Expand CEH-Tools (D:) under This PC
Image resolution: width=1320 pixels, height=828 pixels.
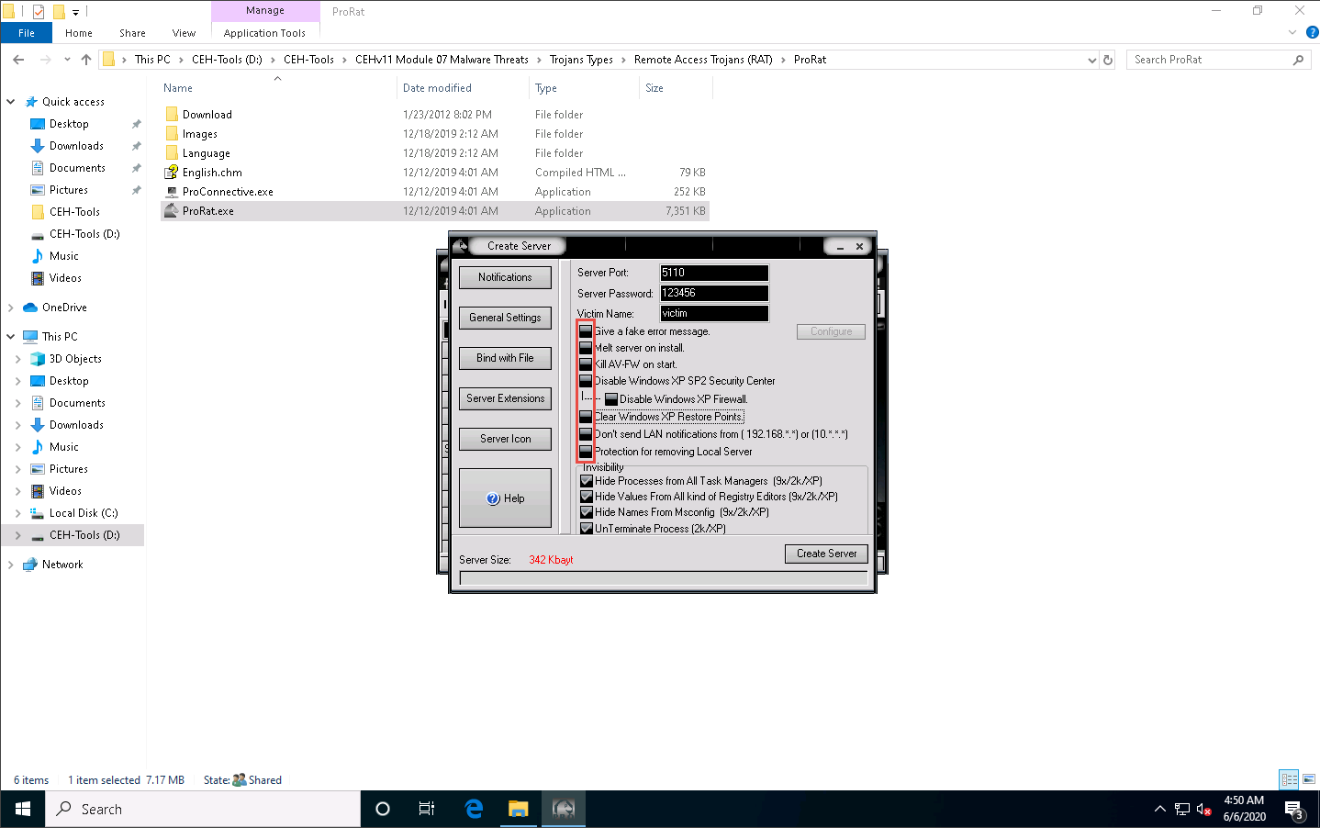[x=18, y=535]
